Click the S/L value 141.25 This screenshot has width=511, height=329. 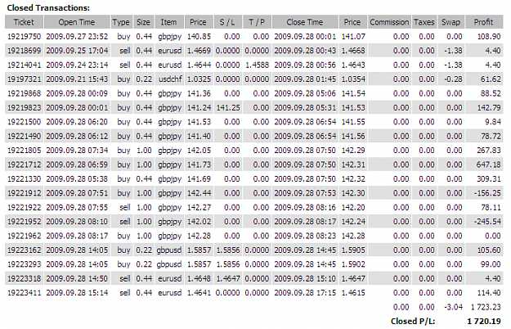tap(228, 107)
